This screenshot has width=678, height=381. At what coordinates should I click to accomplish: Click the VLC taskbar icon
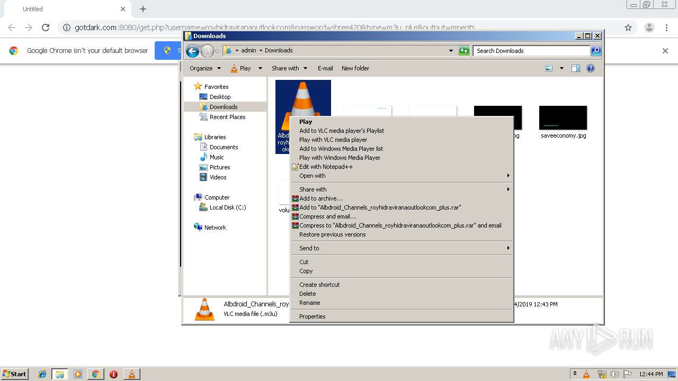pyautogui.click(x=131, y=374)
